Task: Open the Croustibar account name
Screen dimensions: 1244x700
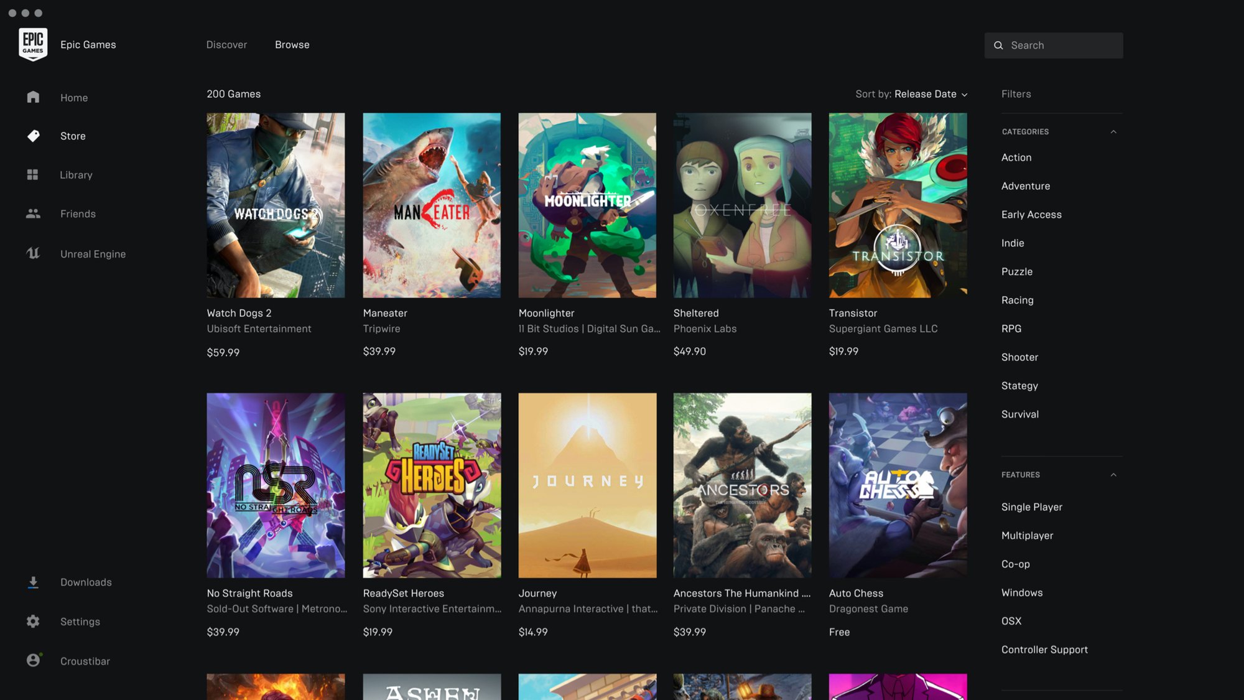Action: point(85,661)
